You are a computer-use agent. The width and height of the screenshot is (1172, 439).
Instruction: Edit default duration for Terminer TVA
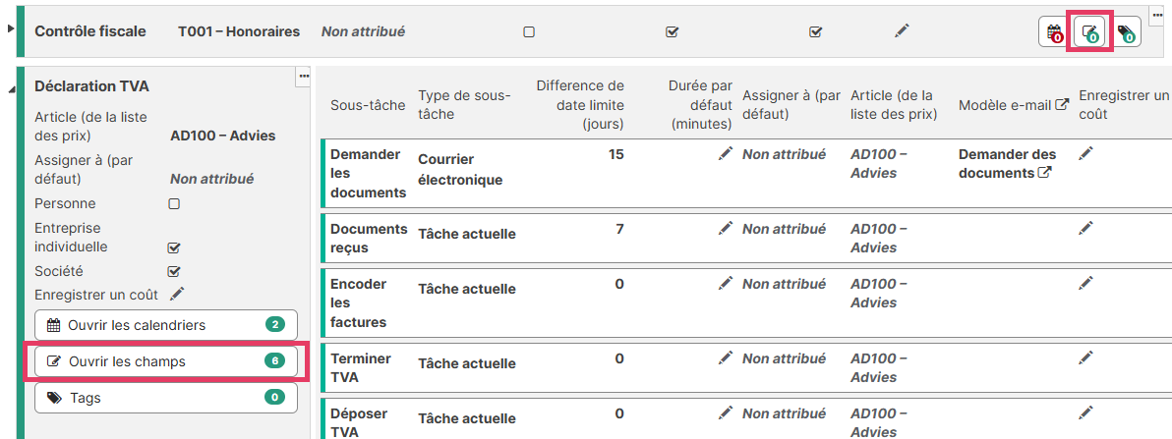coord(726,358)
